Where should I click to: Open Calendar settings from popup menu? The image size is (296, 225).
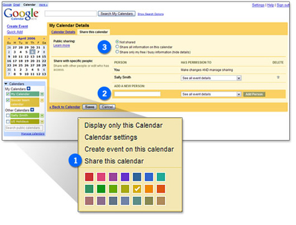click(x=111, y=137)
